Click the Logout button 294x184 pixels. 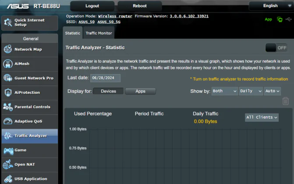tap(92, 6)
